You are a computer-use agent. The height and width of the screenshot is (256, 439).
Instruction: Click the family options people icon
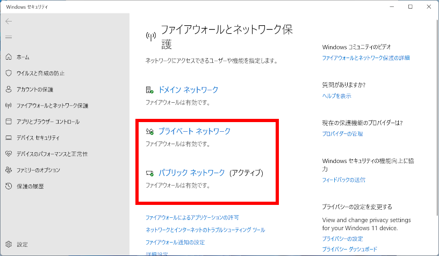pos(9,170)
